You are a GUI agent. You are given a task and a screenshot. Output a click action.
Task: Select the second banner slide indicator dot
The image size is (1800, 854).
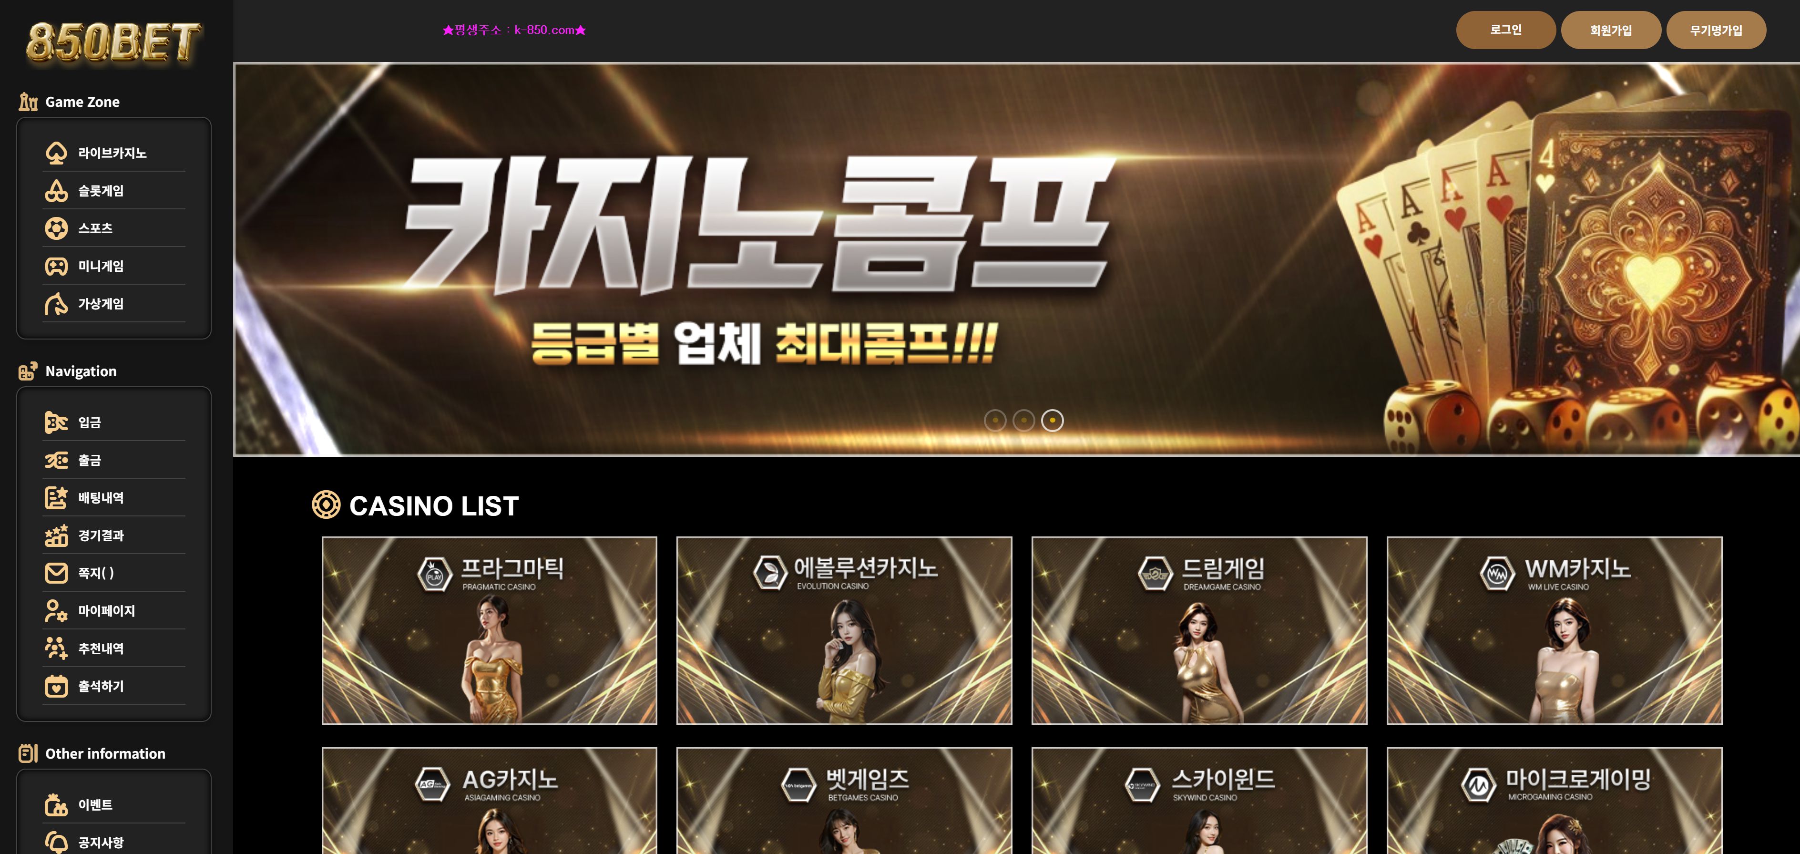[x=1023, y=420]
